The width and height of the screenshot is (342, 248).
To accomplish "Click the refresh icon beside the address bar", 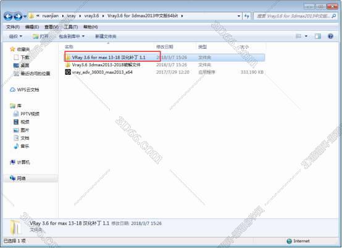I will coord(247,16).
